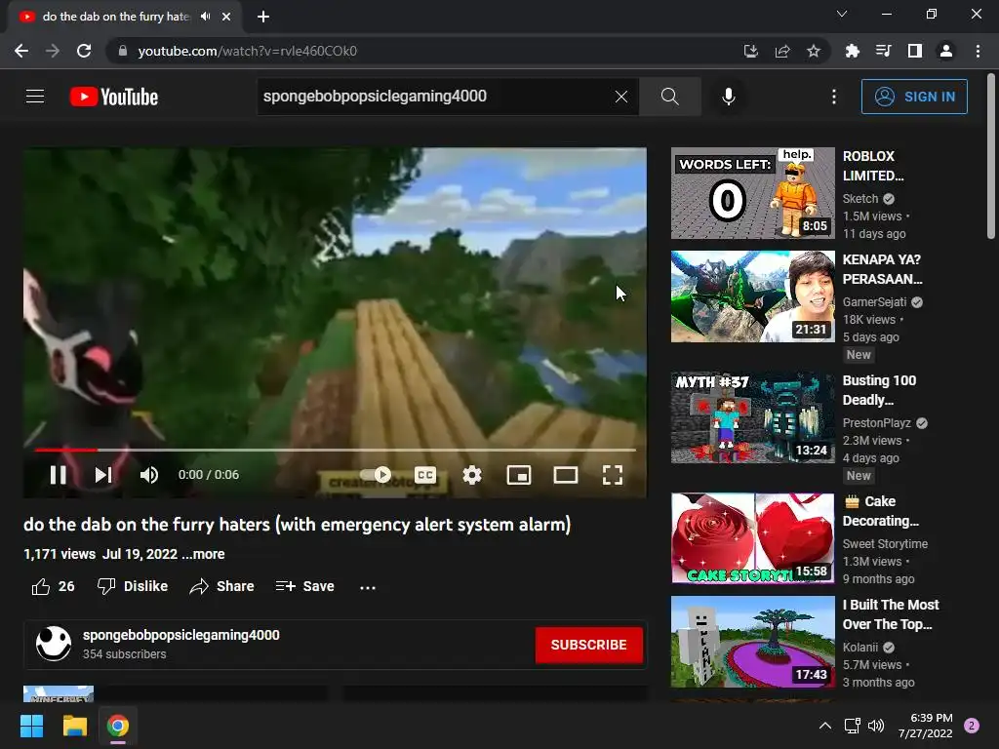Switch to miniplayer mode
Image resolution: width=999 pixels, height=749 pixels.
tap(519, 475)
